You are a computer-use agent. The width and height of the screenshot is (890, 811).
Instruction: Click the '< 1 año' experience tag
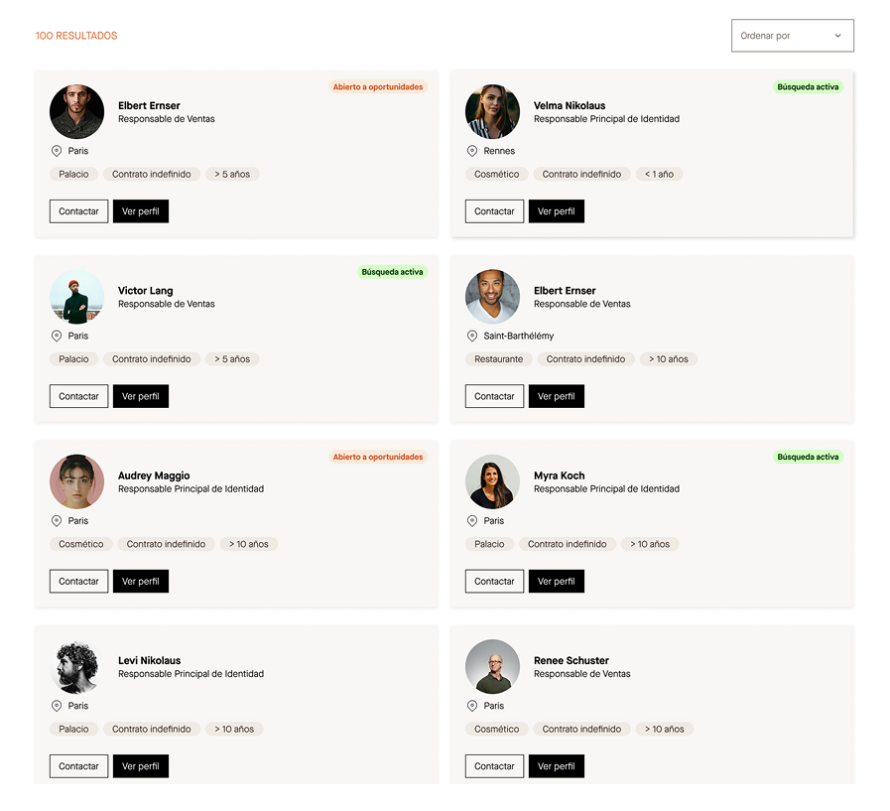659,175
